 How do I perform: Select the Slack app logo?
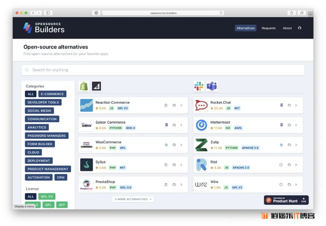pyautogui.click(x=199, y=86)
